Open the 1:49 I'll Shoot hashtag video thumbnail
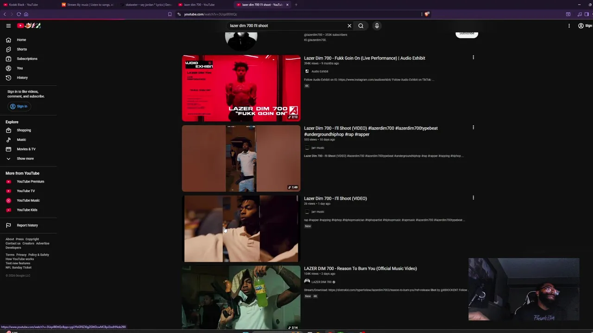 241,159
